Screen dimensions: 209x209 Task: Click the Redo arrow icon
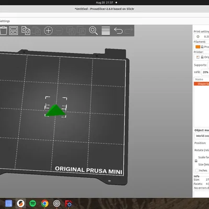tap(129, 31)
